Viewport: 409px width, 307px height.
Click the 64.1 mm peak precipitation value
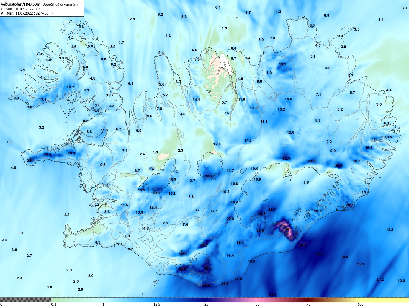pyautogui.click(x=288, y=229)
